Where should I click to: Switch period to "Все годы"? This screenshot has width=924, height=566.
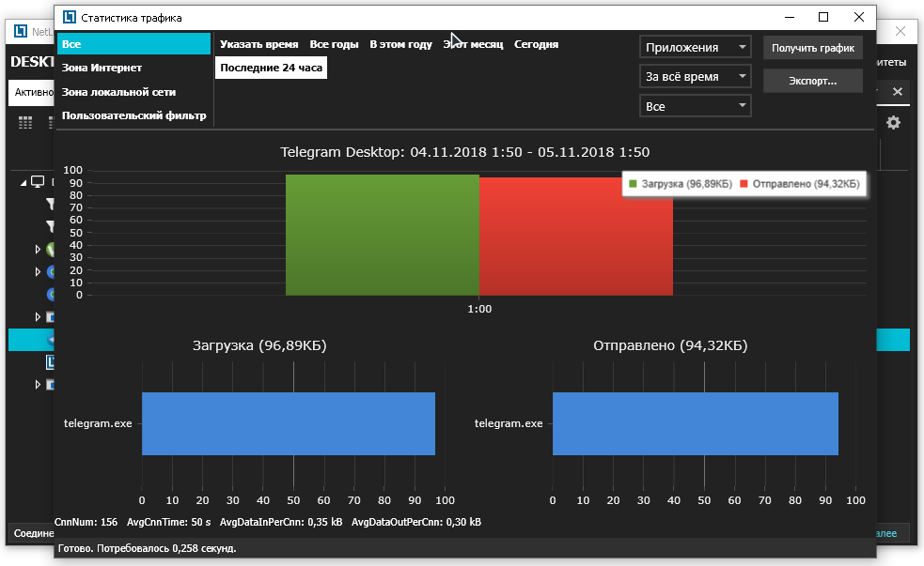point(334,44)
